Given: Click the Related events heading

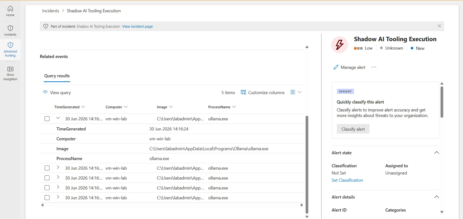Looking at the screenshot, I should pos(54,57).
